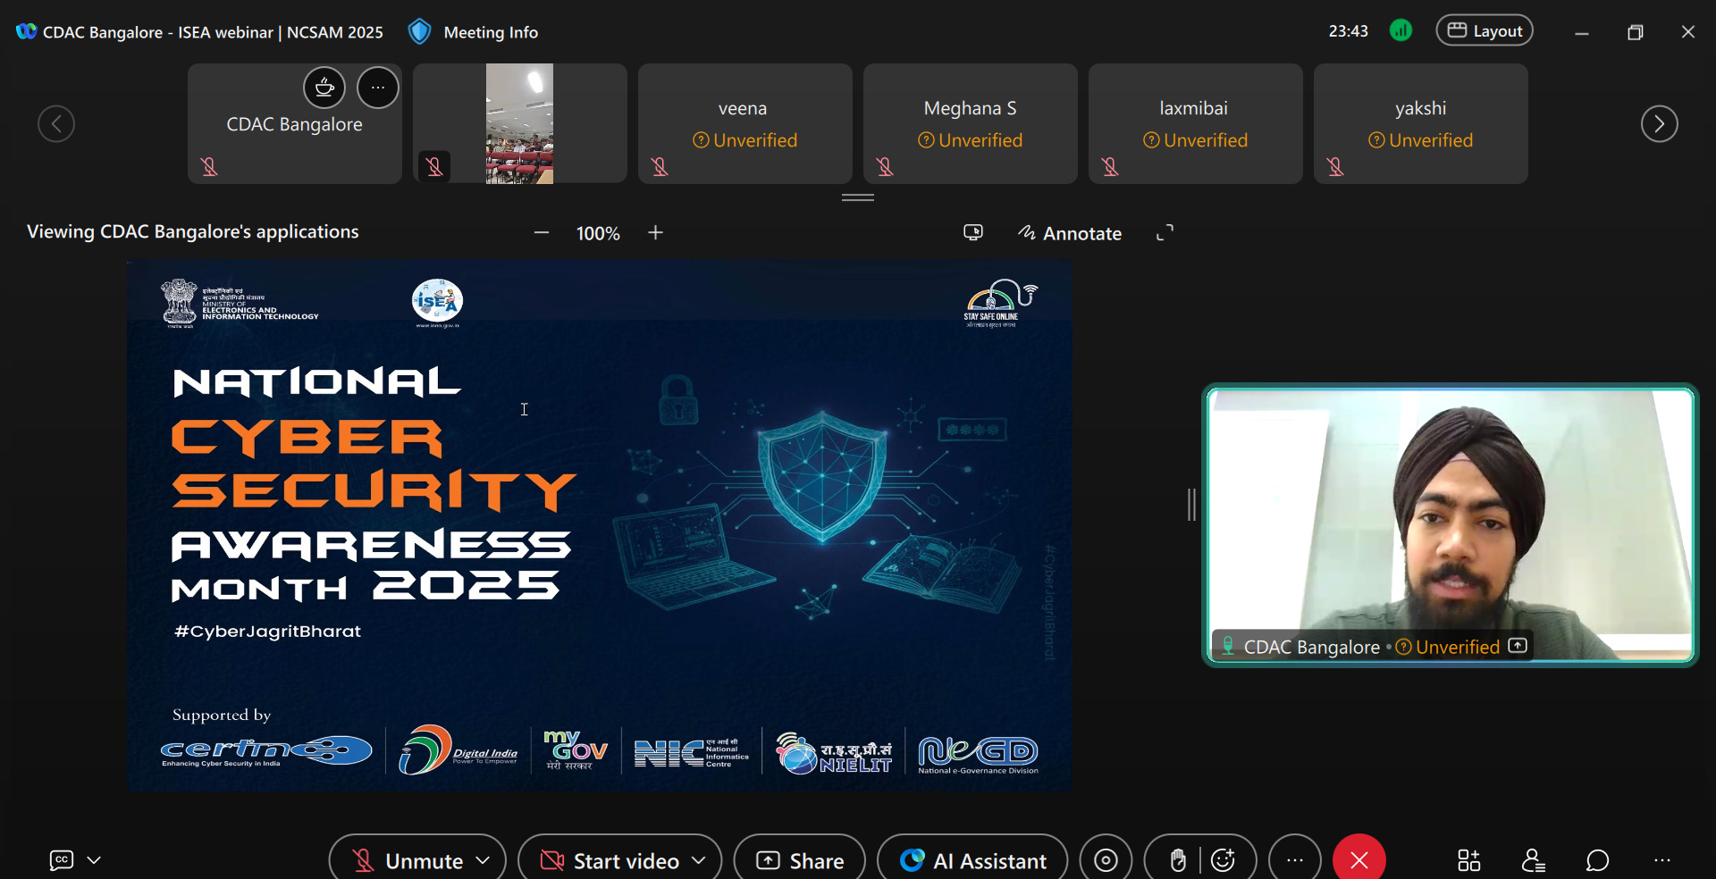
Task: Toggle closed captions button
Action: click(x=62, y=860)
